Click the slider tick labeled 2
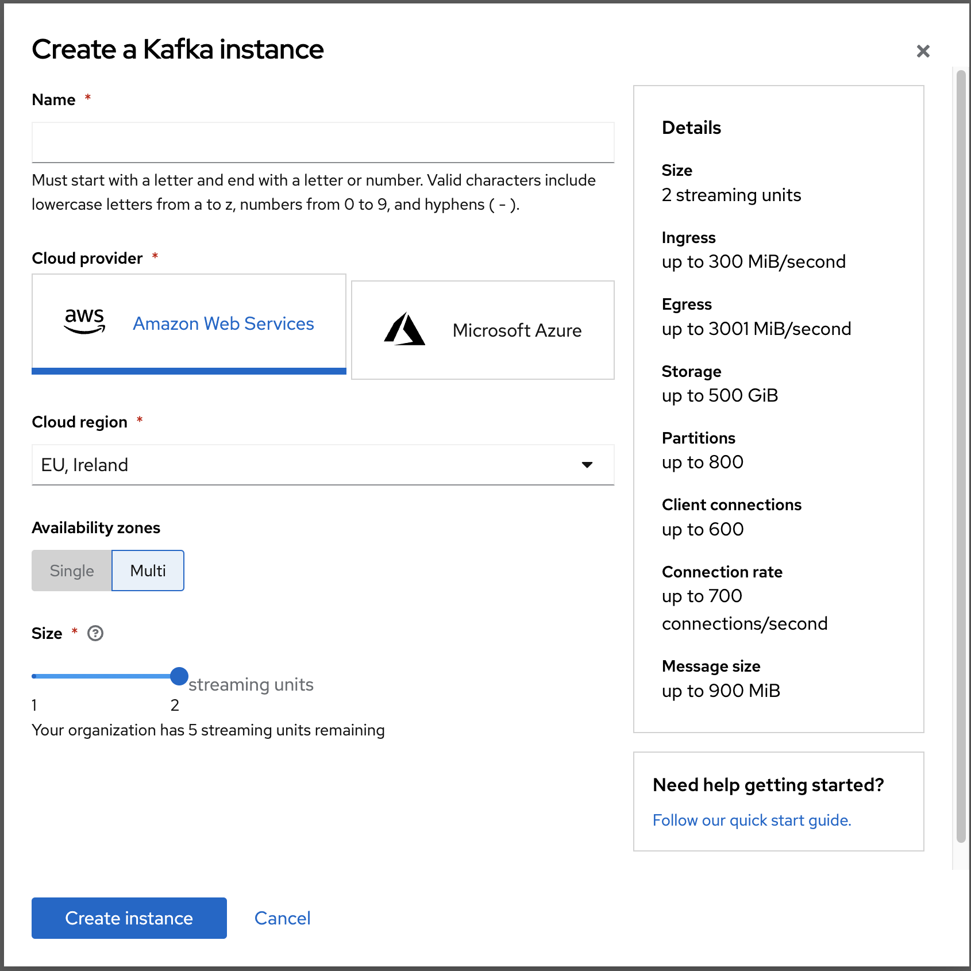 tap(175, 705)
